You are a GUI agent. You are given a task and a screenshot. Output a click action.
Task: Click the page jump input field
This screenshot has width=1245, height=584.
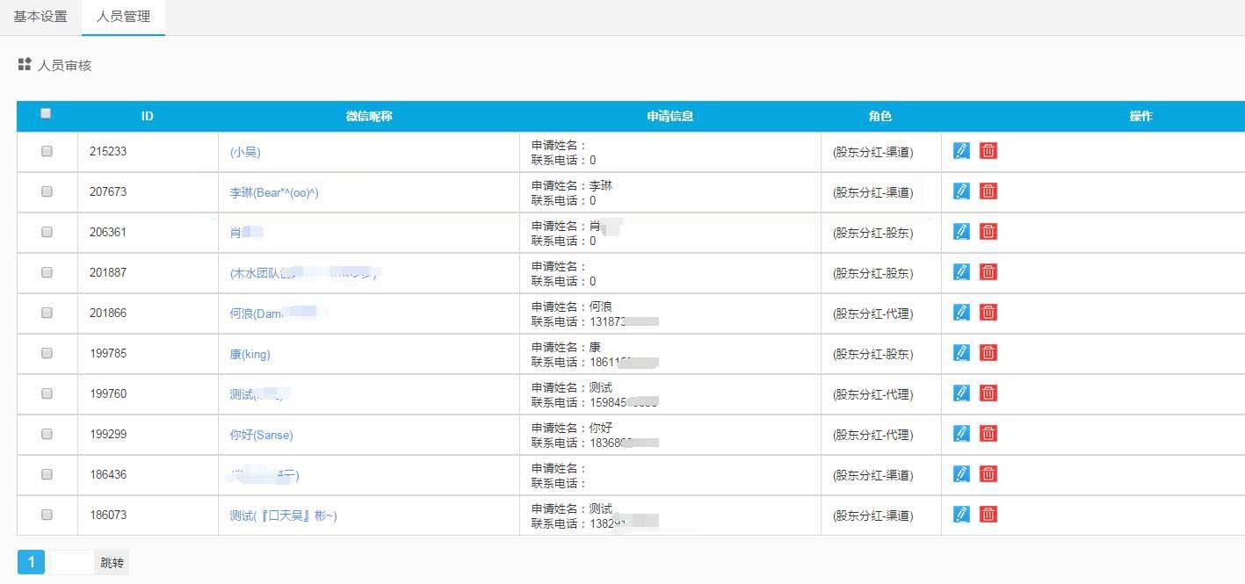click(x=72, y=561)
